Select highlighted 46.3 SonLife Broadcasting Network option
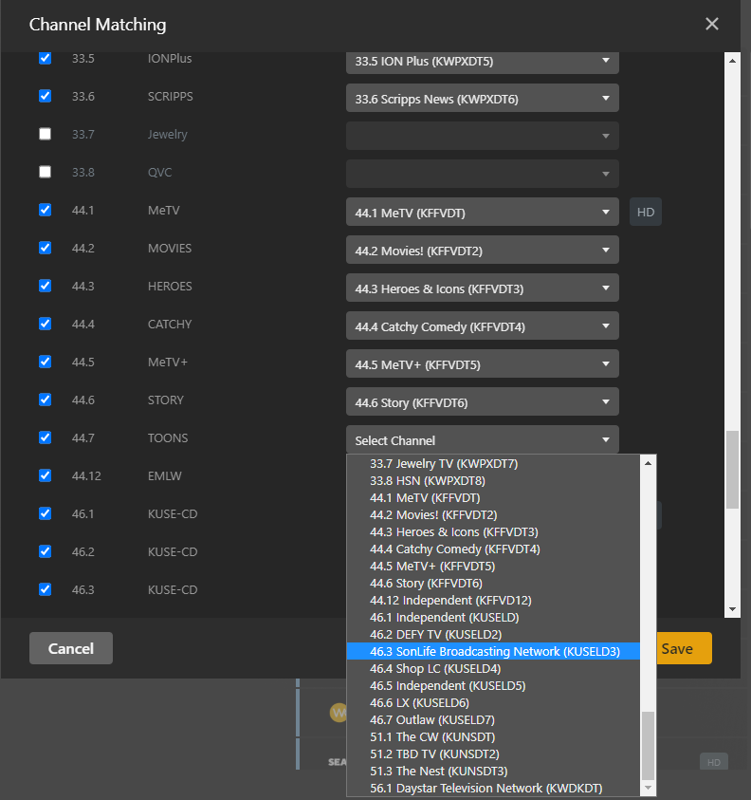Viewport: 751px width, 800px height. pyautogui.click(x=493, y=652)
